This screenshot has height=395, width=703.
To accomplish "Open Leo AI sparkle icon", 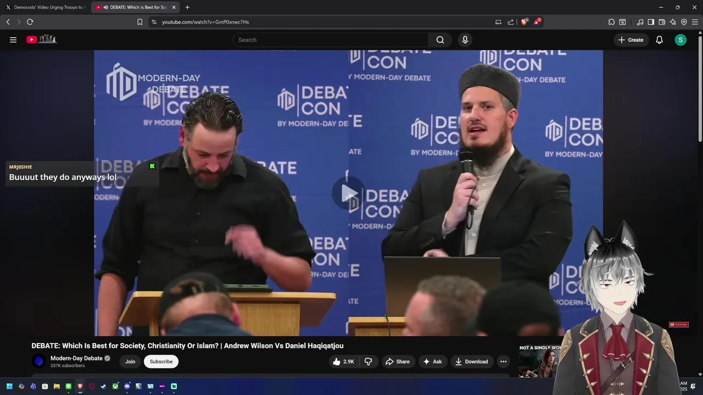I will [673, 22].
